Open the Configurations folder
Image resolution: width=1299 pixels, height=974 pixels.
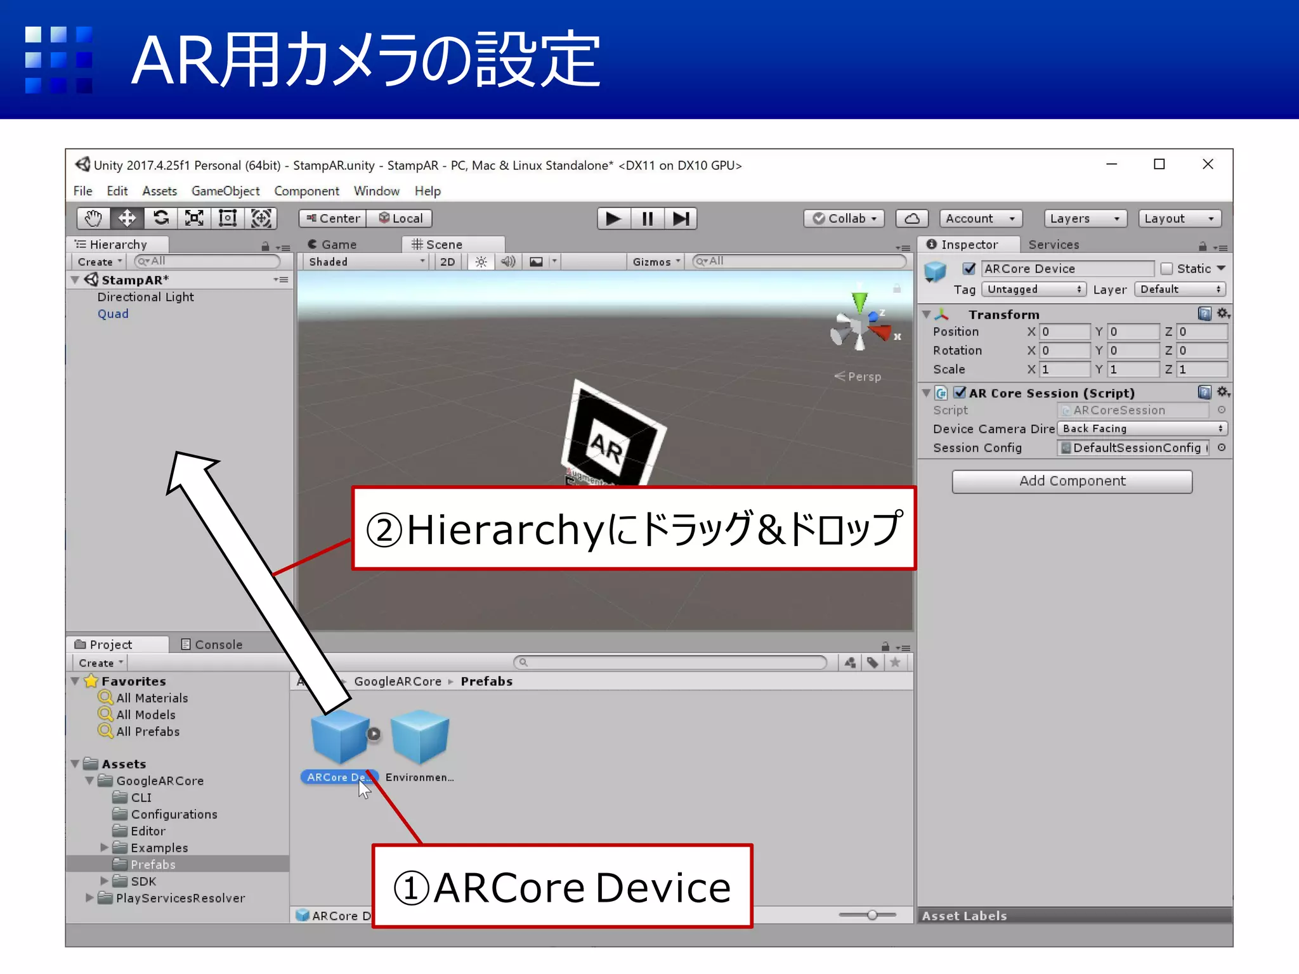coord(174,814)
